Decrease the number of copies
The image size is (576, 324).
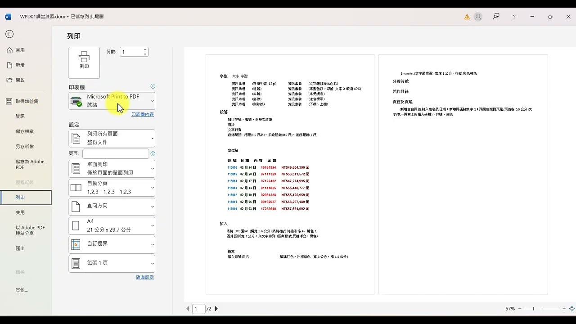pyautogui.click(x=145, y=54)
